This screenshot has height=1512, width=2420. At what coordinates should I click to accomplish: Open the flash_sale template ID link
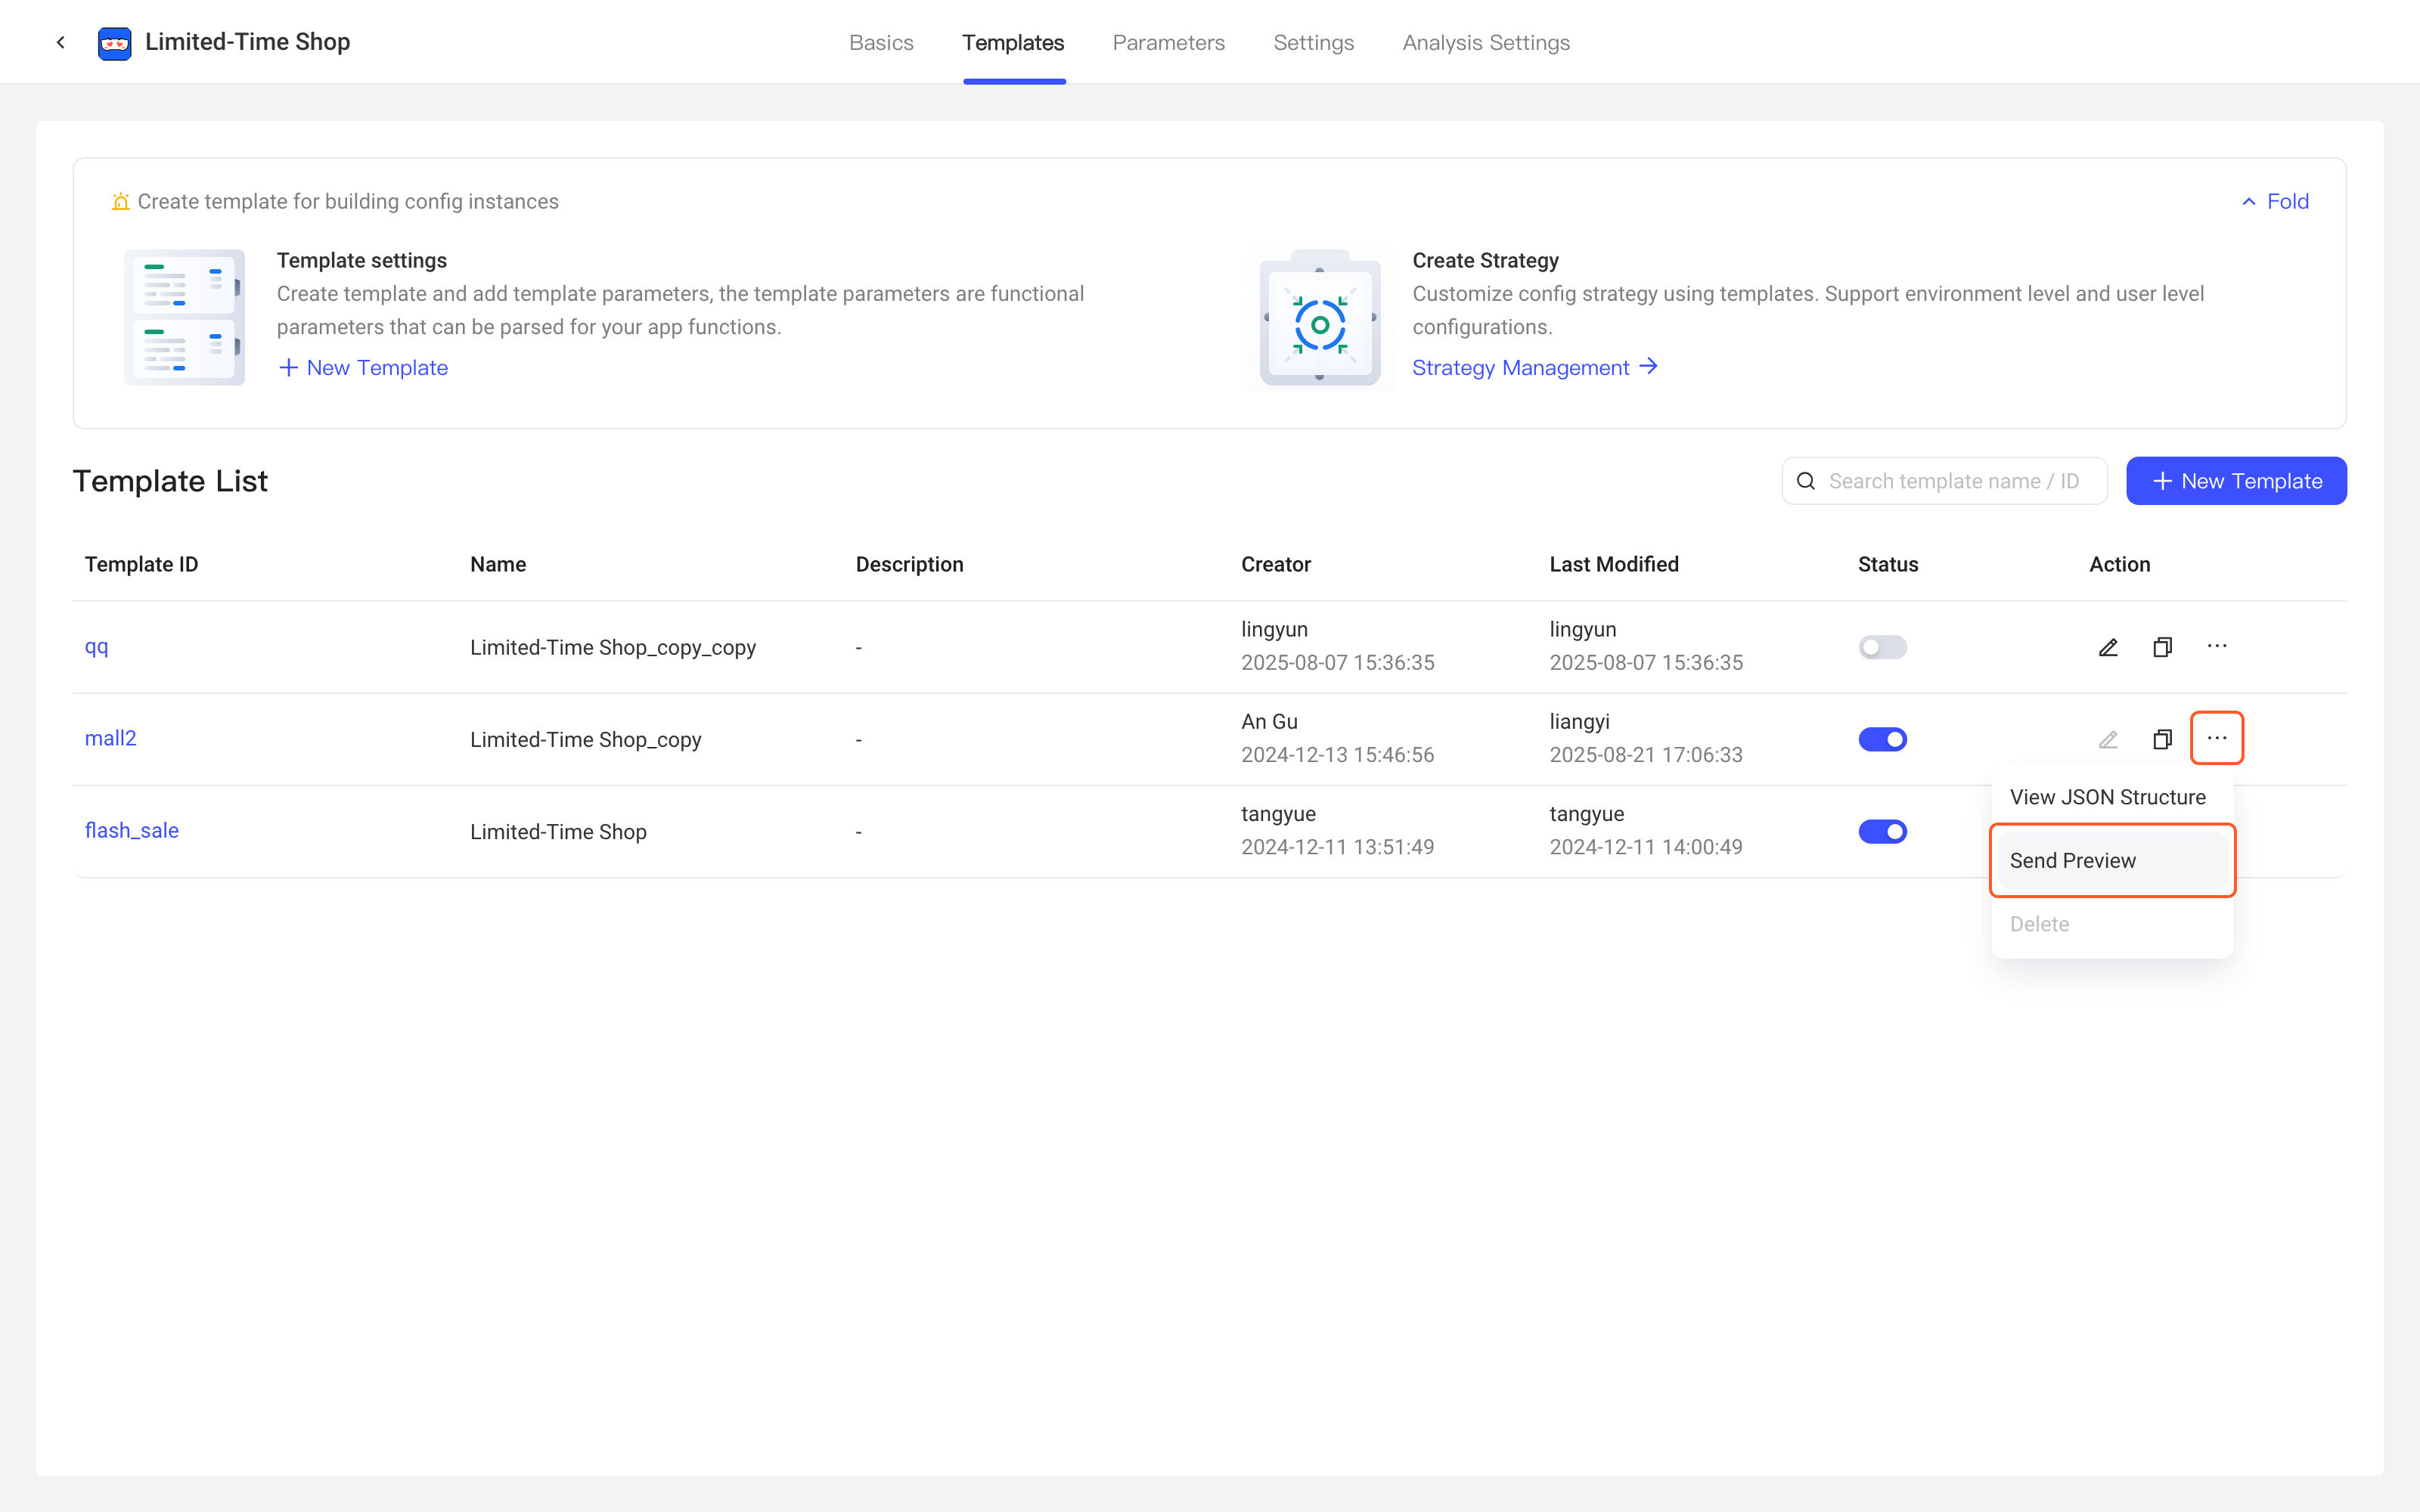[x=131, y=830]
